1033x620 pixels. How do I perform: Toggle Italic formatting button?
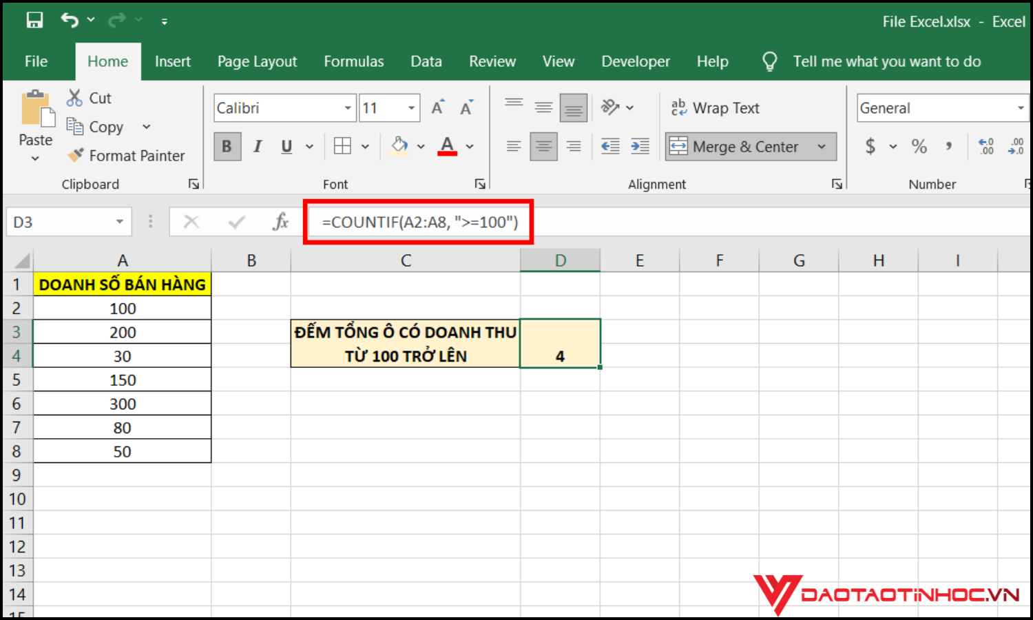(x=258, y=147)
